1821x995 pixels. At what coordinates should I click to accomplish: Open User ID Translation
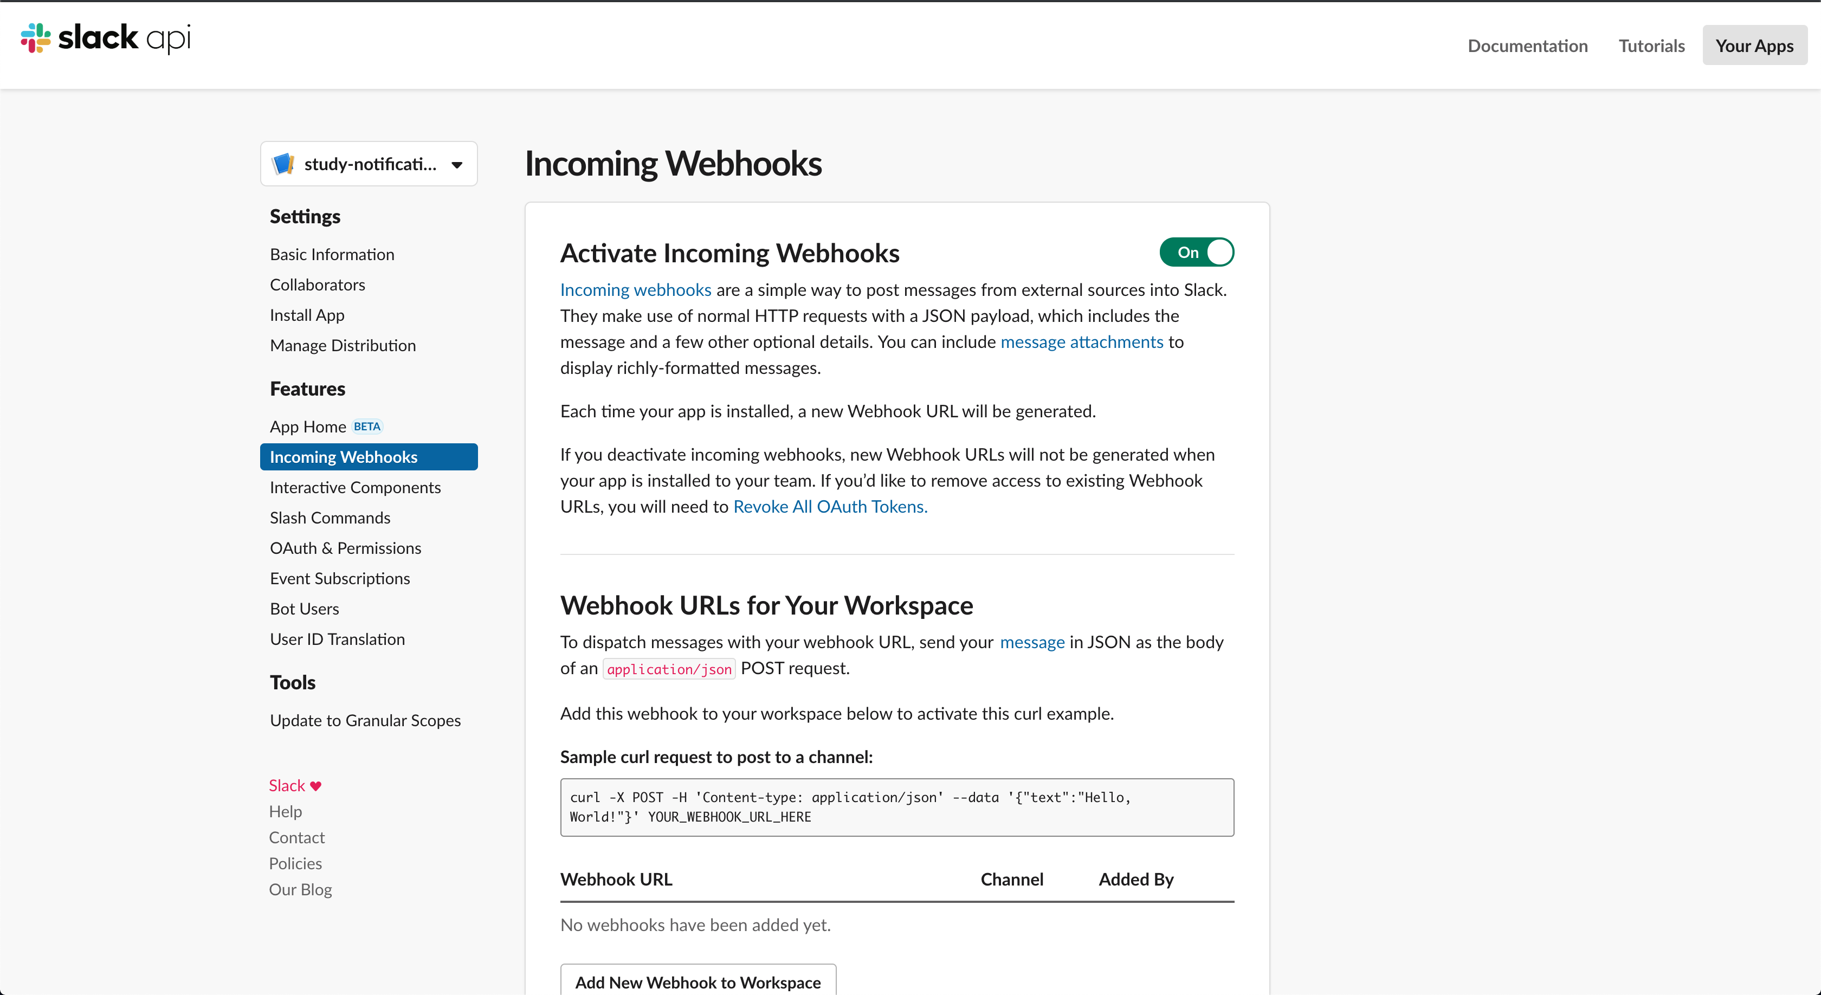click(337, 639)
